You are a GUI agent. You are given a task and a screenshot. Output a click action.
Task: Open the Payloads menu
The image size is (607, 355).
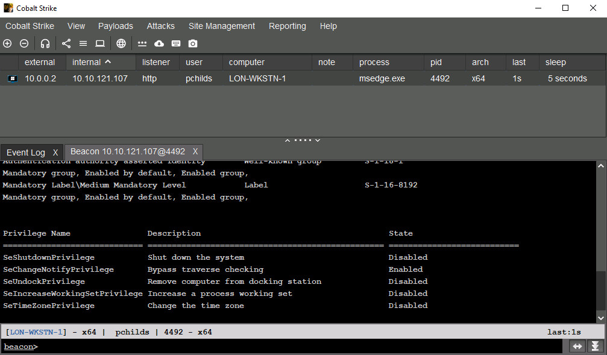116,26
